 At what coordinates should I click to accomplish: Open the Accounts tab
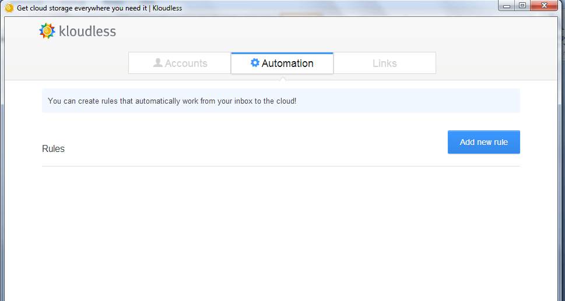pyautogui.click(x=180, y=63)
